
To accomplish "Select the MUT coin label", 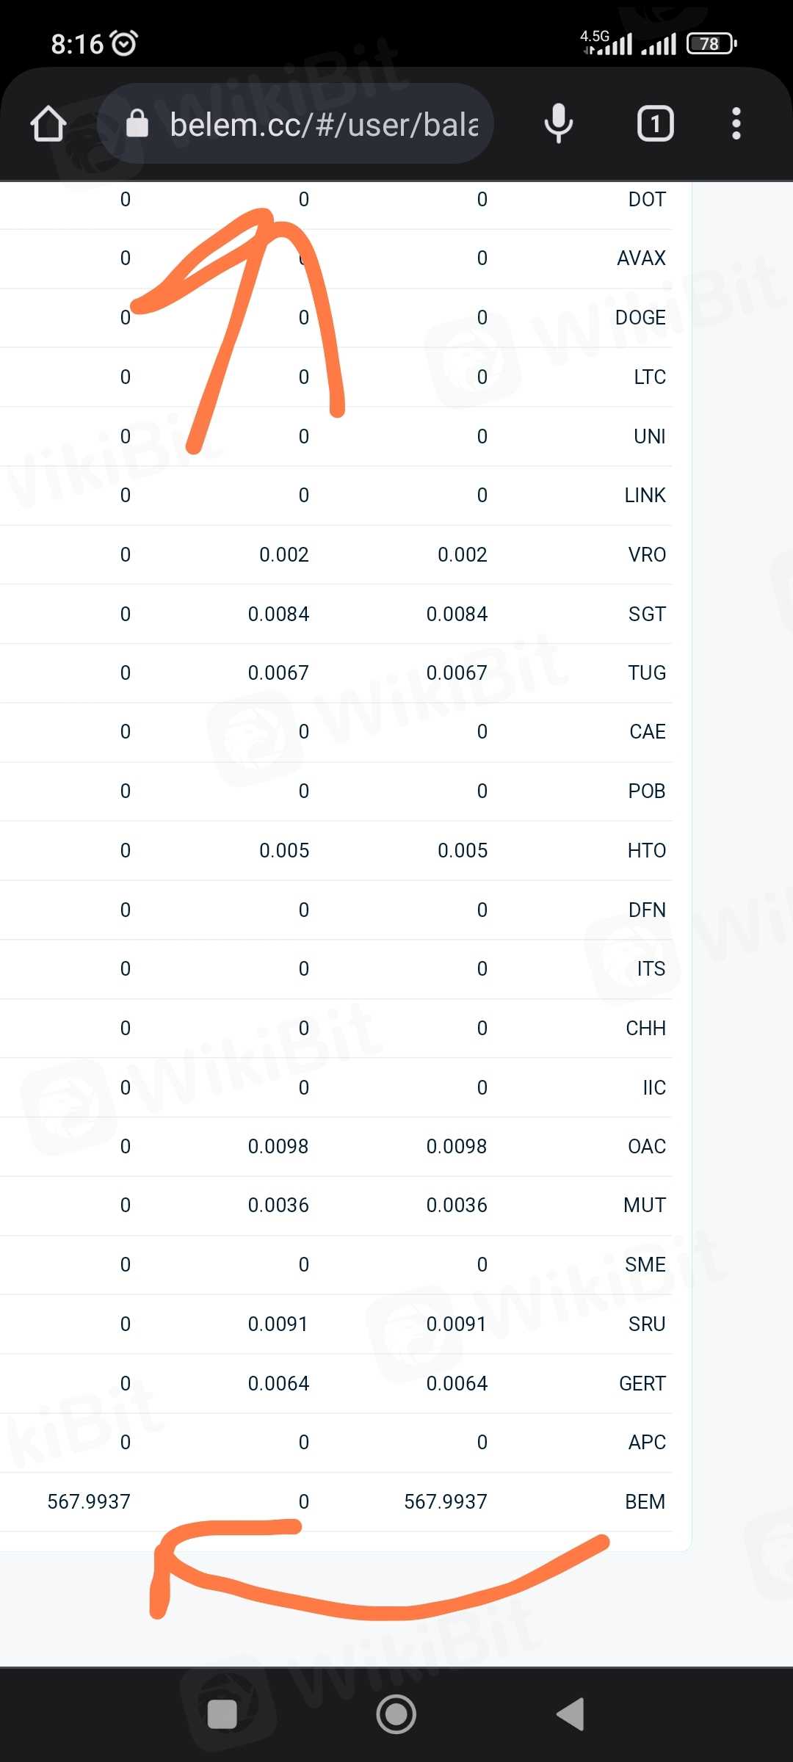I will point(645,1205).
